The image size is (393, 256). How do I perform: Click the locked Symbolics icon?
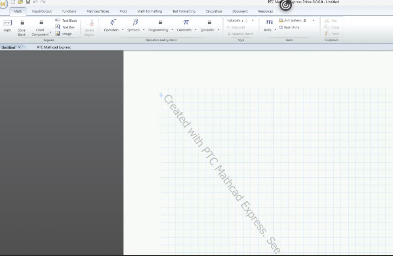(209, 22)
